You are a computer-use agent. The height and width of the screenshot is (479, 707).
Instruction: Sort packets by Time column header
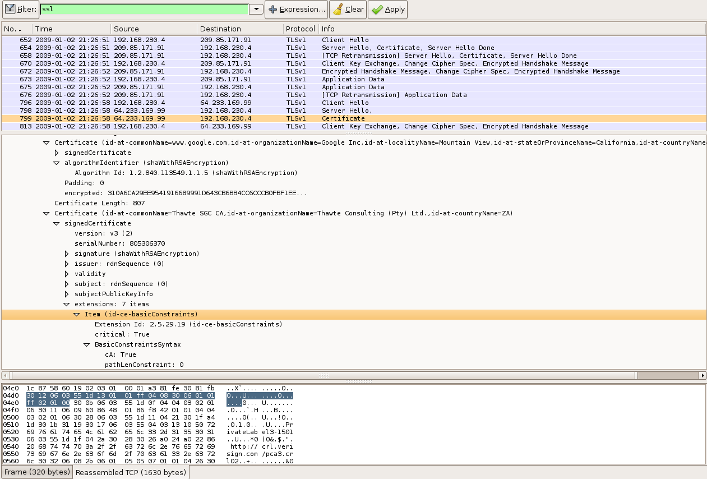(72, 29)
